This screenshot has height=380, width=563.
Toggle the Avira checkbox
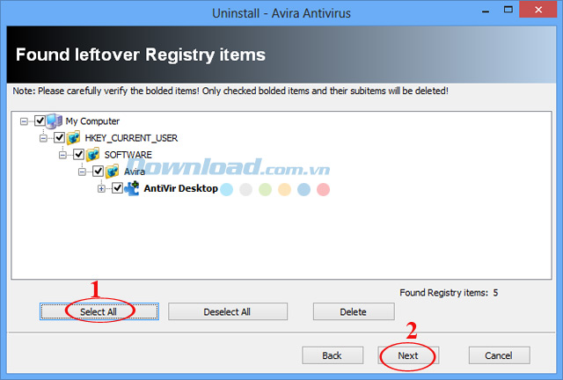click(x=98, y=171)
